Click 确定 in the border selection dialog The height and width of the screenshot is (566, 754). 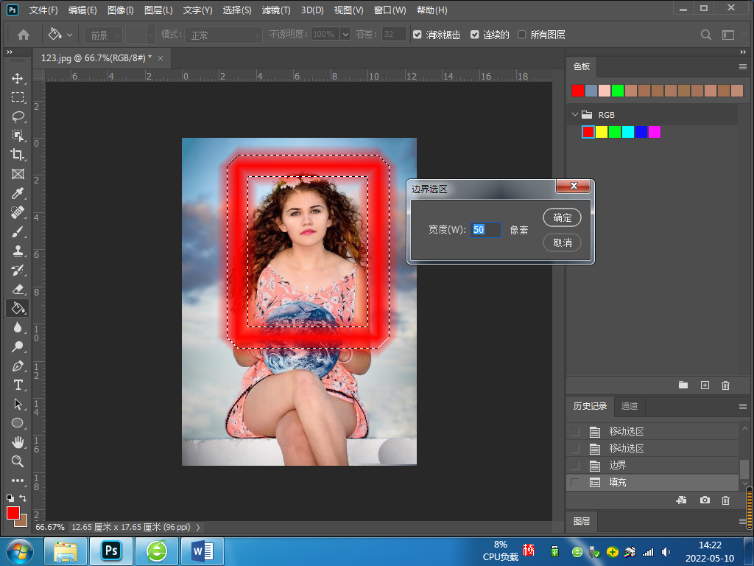562,217
